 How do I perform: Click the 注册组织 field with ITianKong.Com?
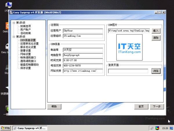tap(83, 36)
